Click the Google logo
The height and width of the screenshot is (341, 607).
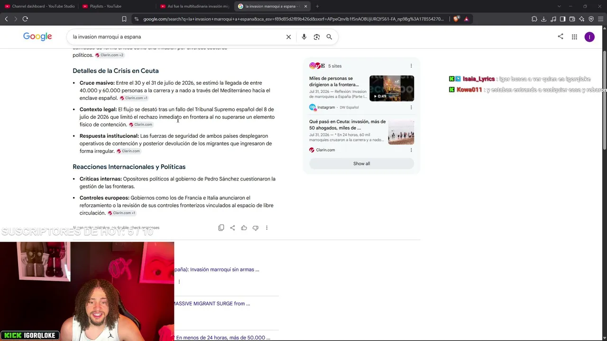[x=37, y=37]
